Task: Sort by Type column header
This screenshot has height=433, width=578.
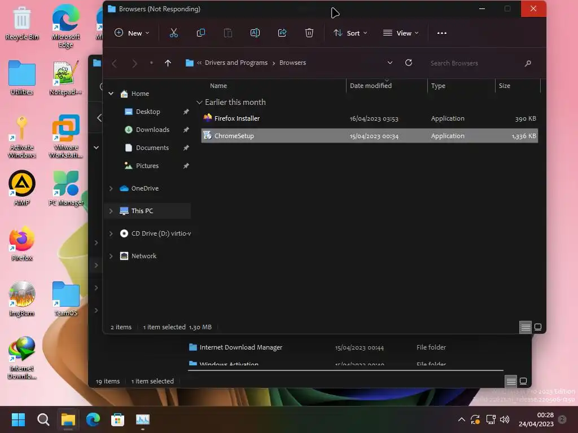Action: tap(438, 86)
